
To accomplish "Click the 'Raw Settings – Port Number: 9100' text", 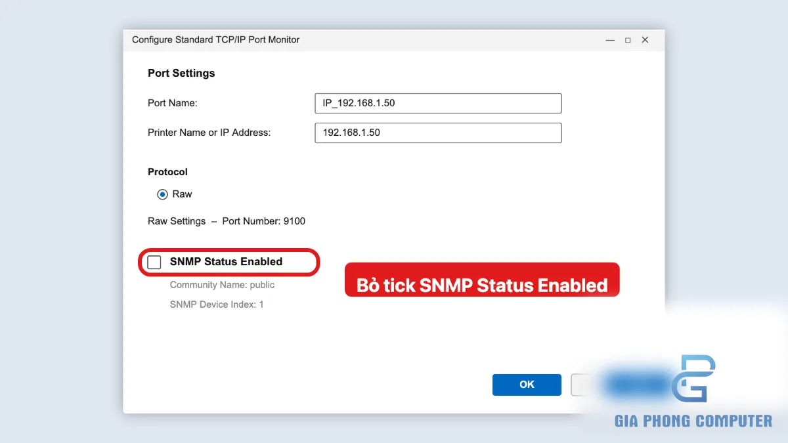I will click(x=227, y=221).
